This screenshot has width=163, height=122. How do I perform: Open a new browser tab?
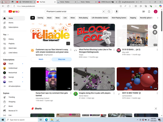(x=141, y=2)
